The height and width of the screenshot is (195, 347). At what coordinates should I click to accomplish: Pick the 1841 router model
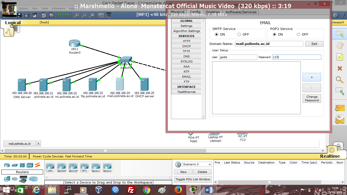pos(50,168)
